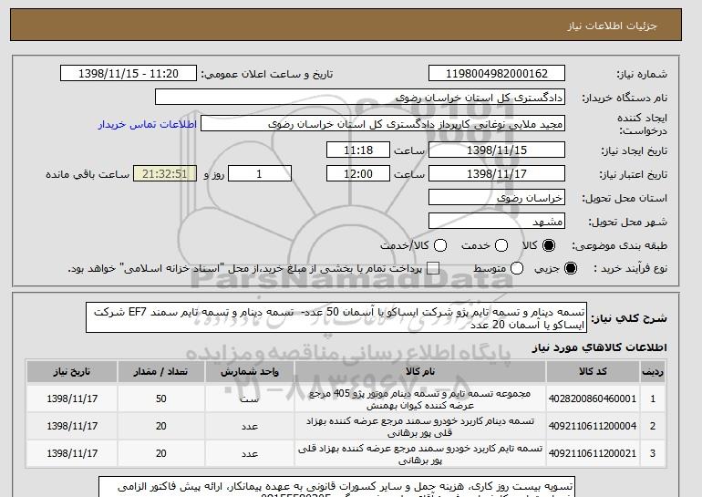The width and height of the screenshot is (702, 497).
Task: Click the creation time field 11:18
Action: coord(358,150)
